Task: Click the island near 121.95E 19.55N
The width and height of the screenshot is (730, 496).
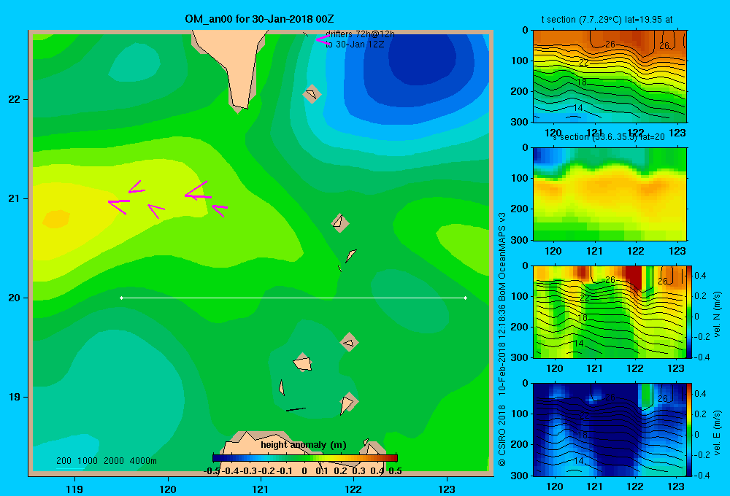Action: [349, 342]
